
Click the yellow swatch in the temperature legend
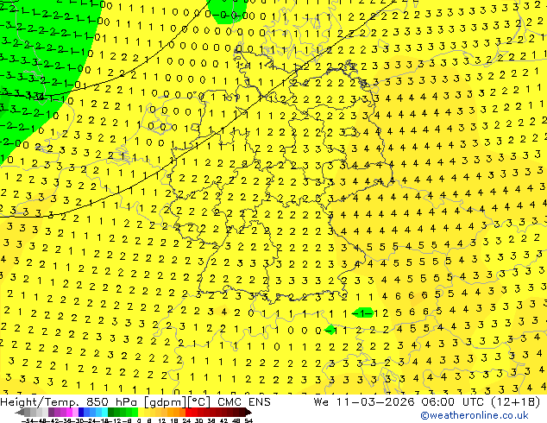tap(141, 412)
